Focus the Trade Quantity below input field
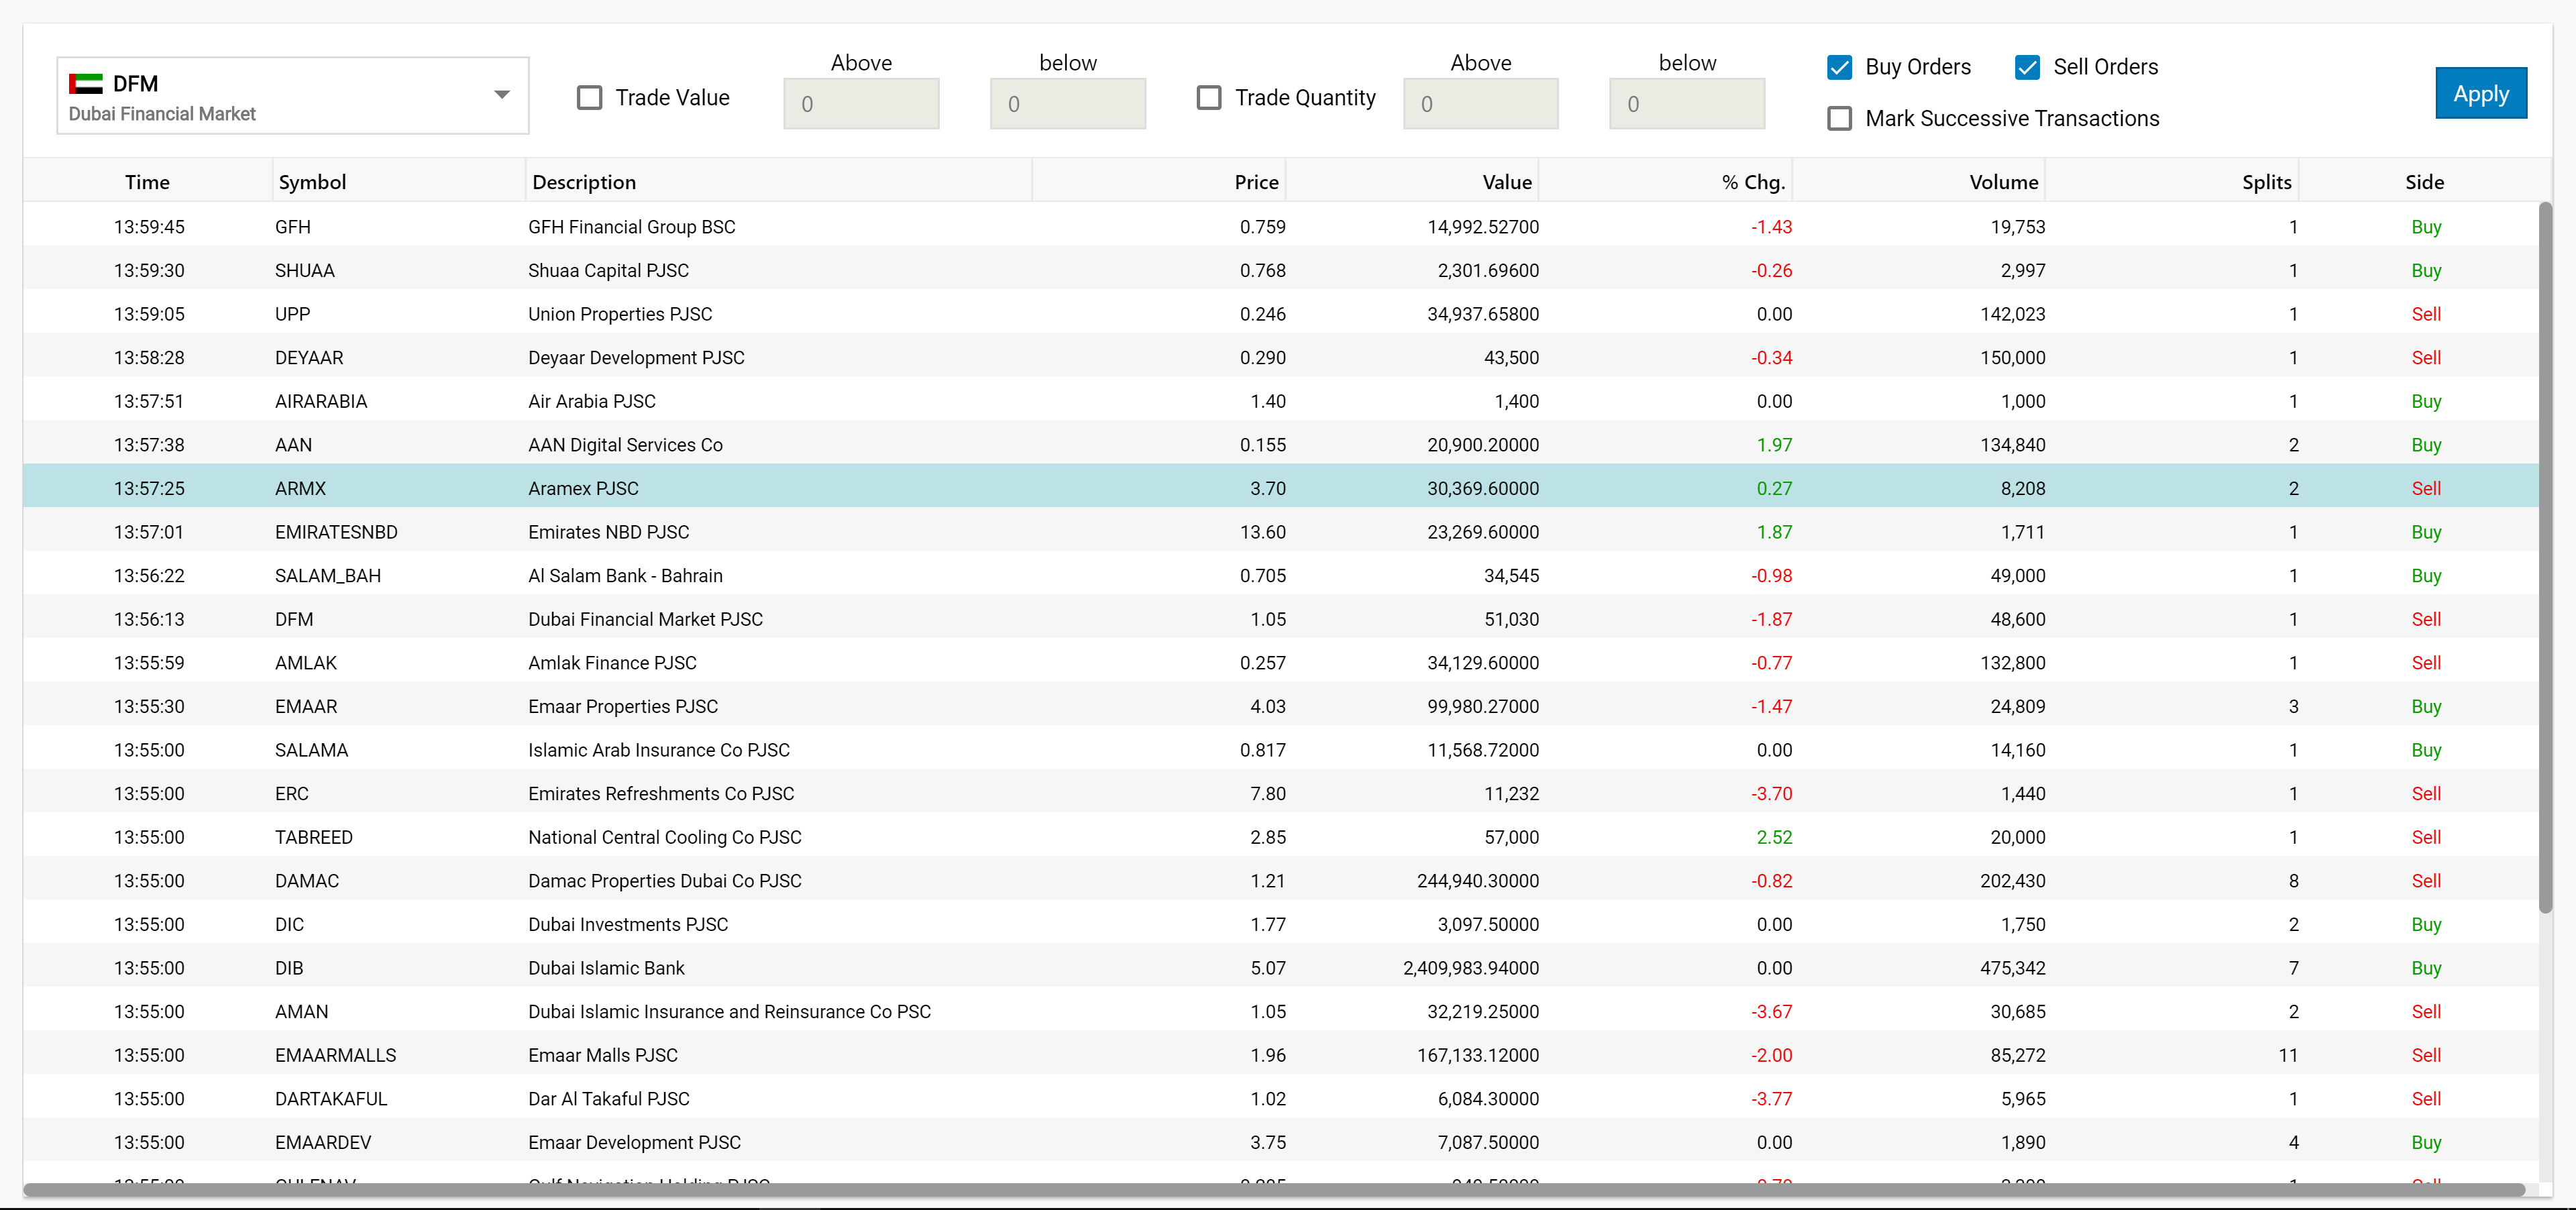The width and height of the screenshot is (2576, 1210). pyautogui.click(x=1687, y=104)
